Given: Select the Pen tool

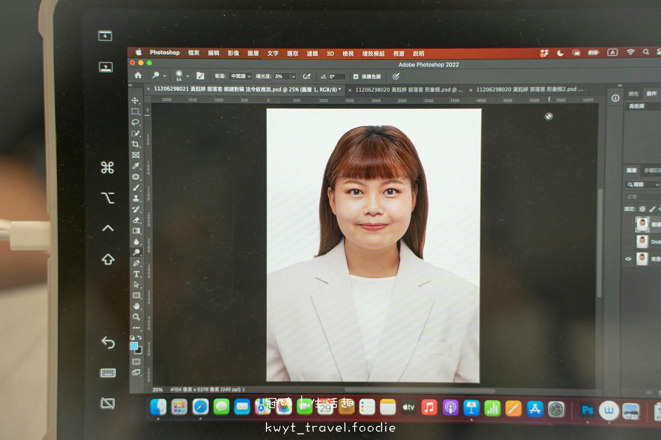Looking at the screenshot, I should coord(136,263).
